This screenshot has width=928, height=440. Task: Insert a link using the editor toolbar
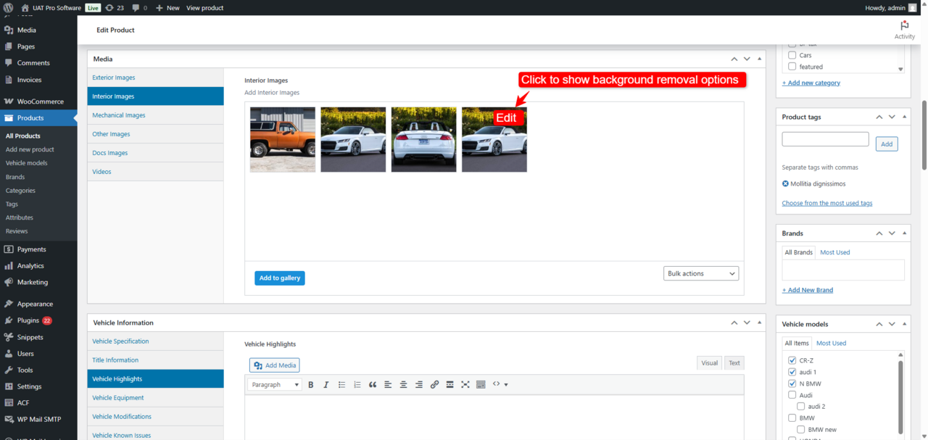[x=435, y=384]
